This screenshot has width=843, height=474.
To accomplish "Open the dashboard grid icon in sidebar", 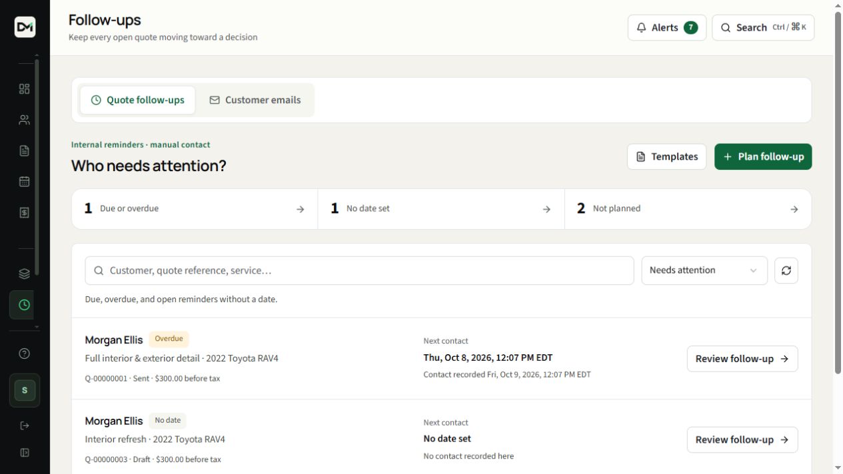I will (x=25, y=89).
